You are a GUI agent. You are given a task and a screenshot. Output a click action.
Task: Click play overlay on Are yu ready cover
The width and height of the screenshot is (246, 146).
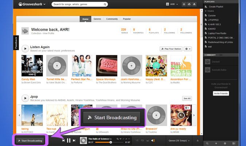click(x=181, y=115)
